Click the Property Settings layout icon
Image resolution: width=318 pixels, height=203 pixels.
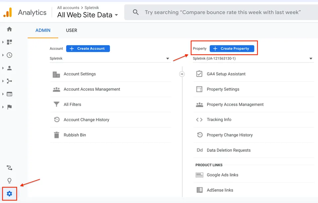coord(199,89)
